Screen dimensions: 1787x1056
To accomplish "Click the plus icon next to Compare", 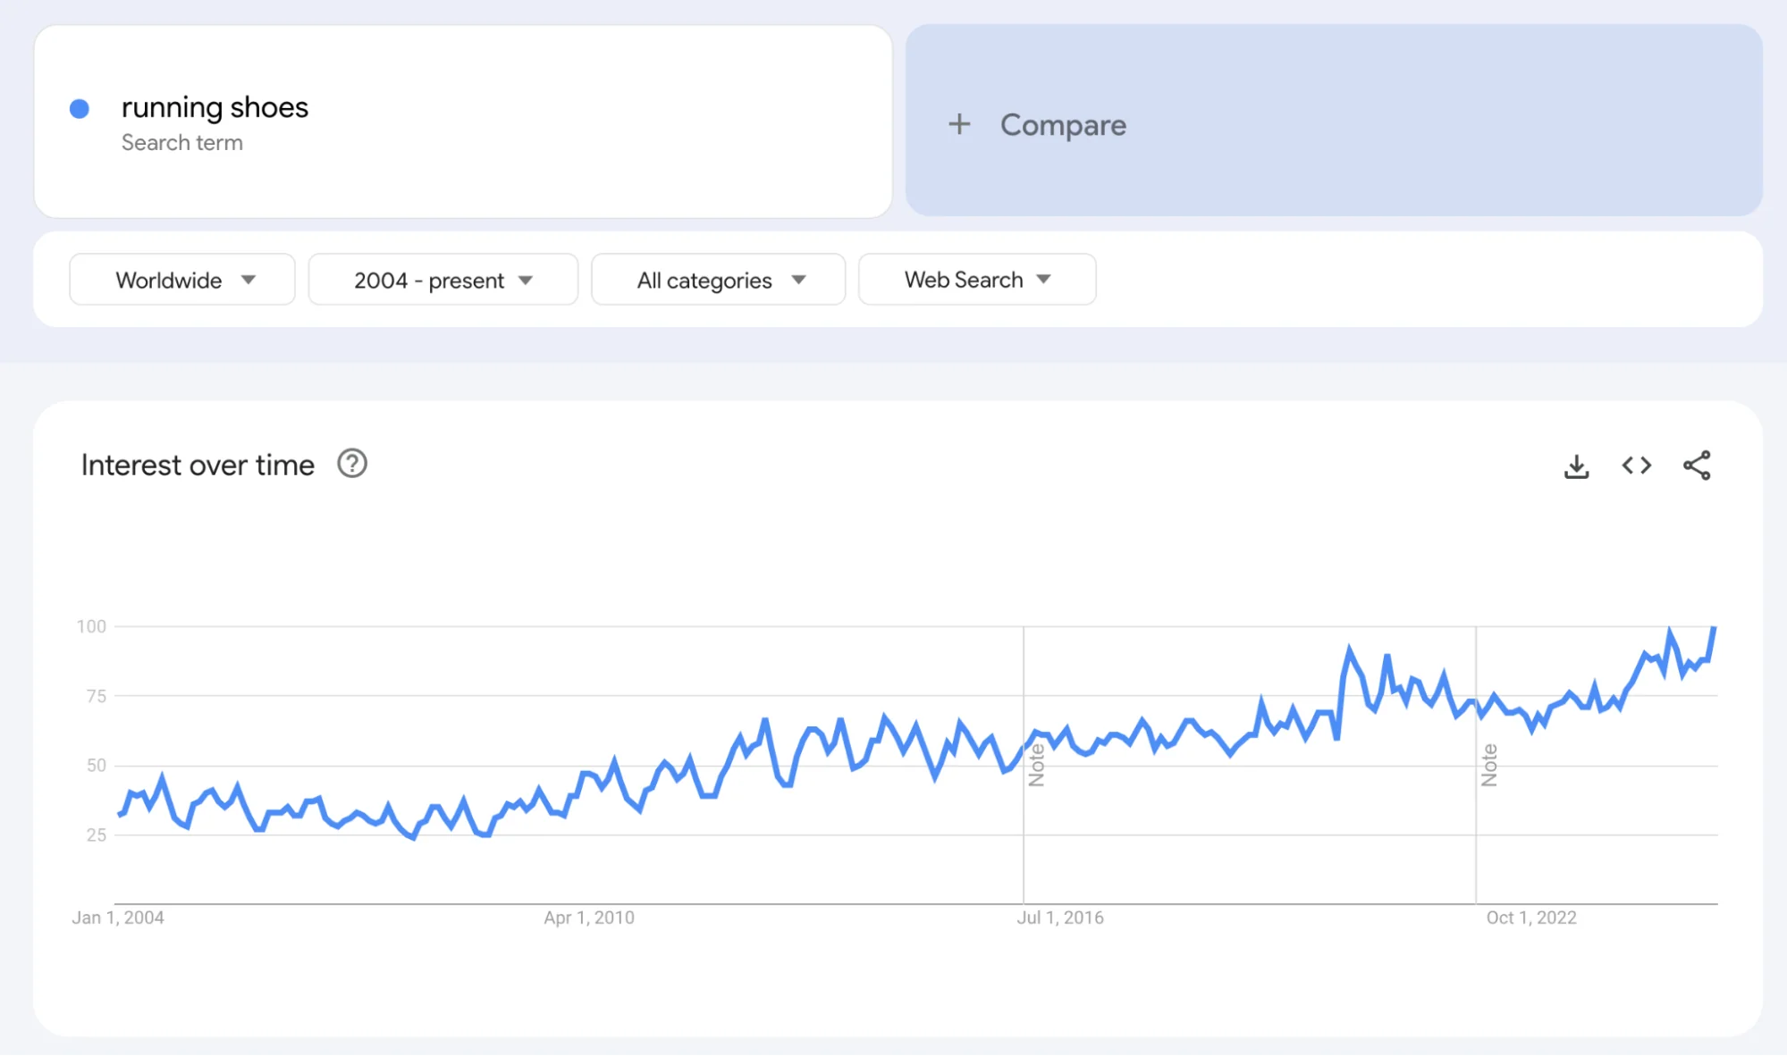I will coord(959,124).
